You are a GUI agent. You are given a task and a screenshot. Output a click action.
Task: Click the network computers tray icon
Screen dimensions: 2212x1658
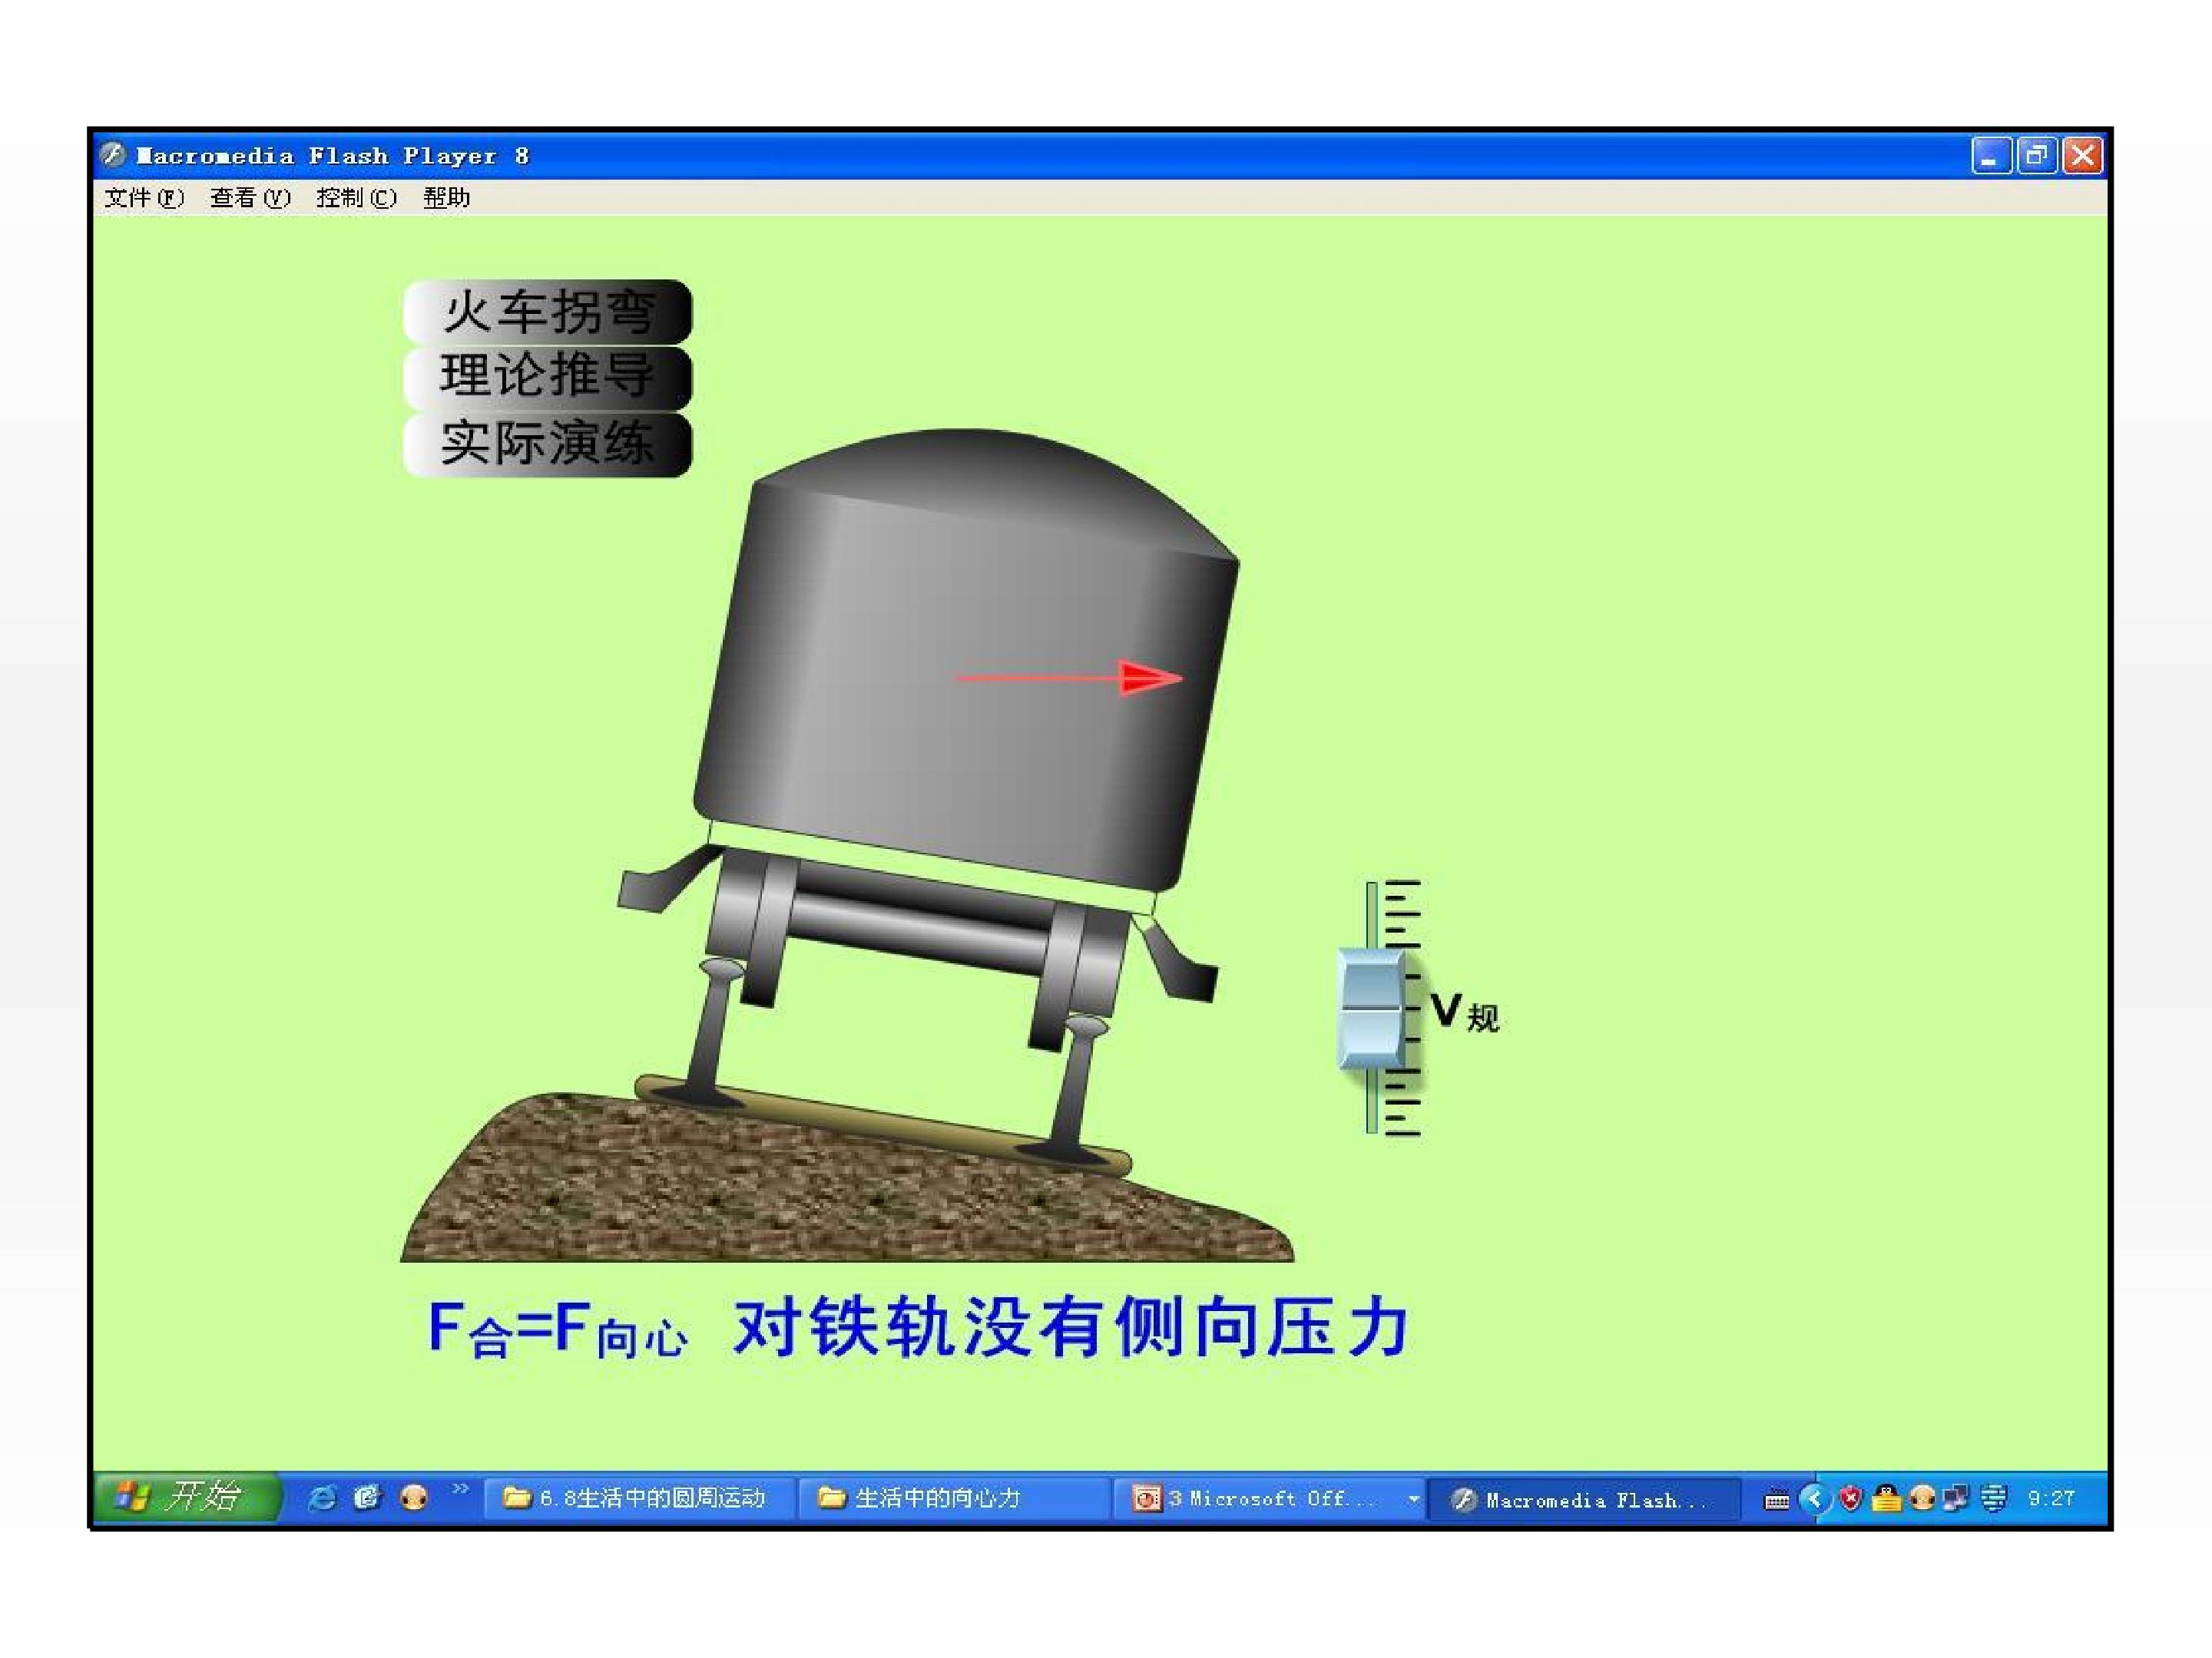(1956, 1498)
